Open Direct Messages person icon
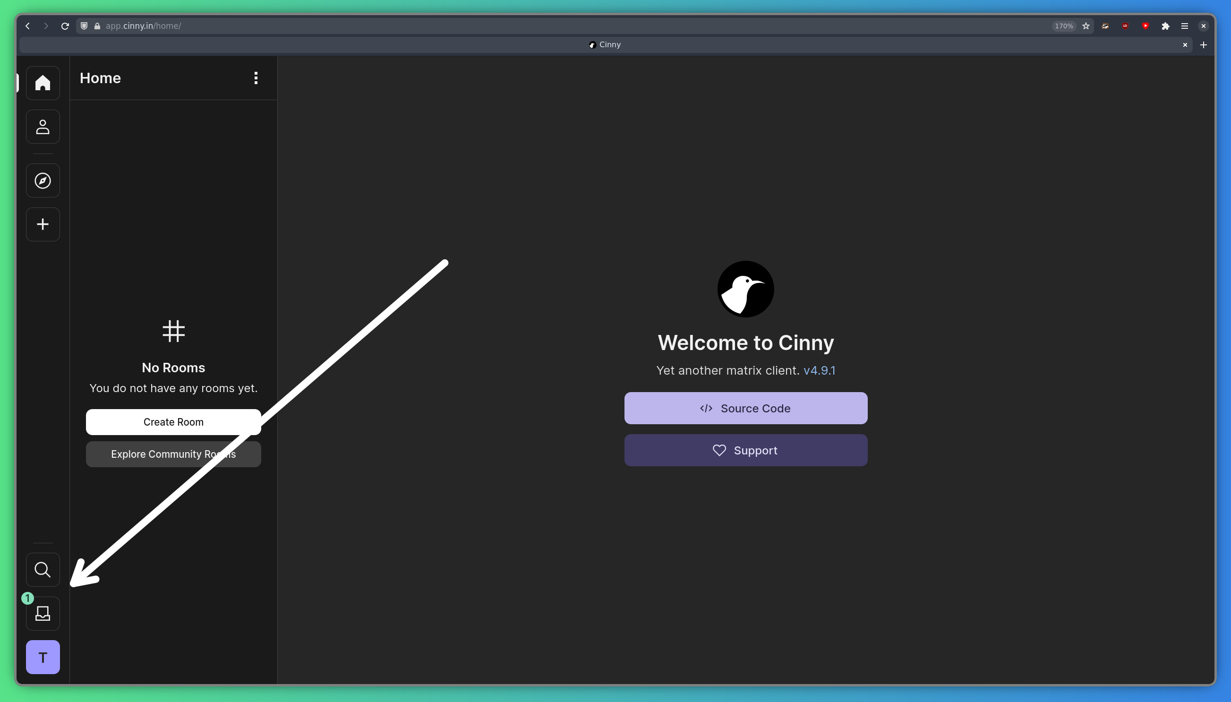This screenshot has width=1231, height=702. (x=43, y=127)
